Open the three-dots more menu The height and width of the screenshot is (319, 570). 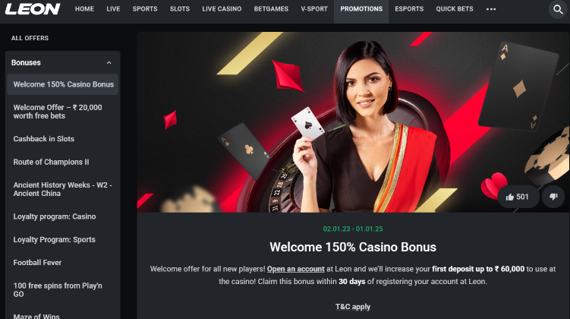click(x=491, y=9)
